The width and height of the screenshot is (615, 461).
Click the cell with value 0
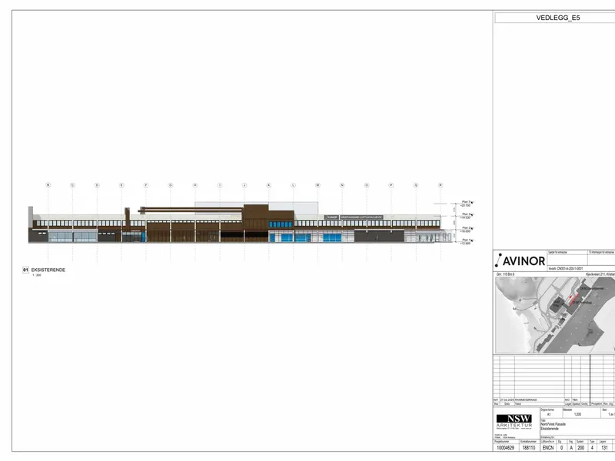tap(561, 448)
